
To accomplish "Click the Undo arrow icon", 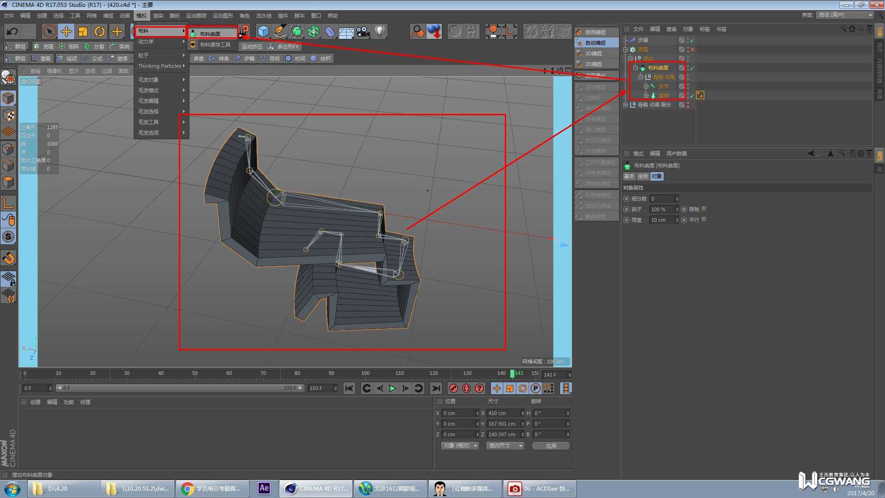I will pyautogui.click(x=12, y=31).
